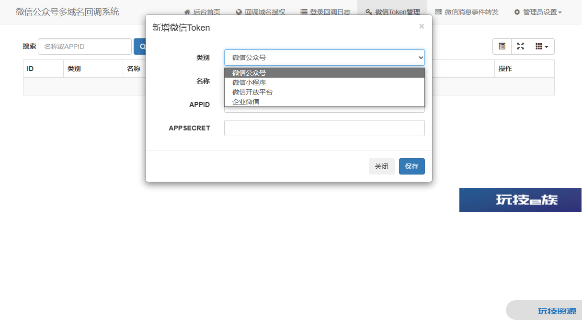
Task: Click the 类别 table column header
Action: click(93, 69)
